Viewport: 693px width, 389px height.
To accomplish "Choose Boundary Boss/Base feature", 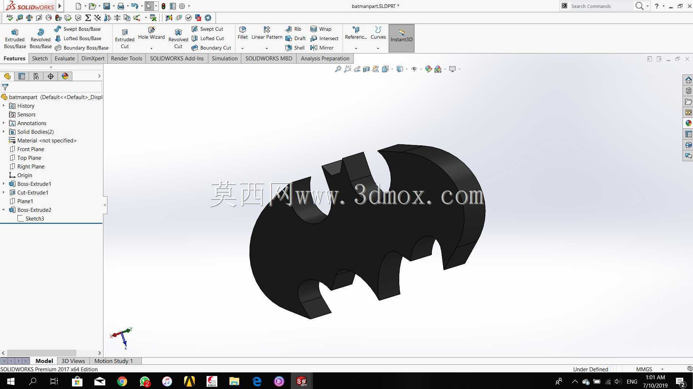I will pos(81,48).
